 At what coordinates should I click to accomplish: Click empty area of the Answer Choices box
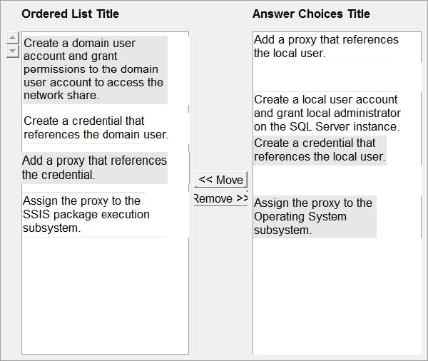point(337,296)
